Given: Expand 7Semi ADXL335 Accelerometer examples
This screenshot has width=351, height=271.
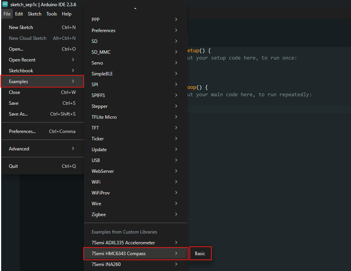Looking at the screenshot, I should click(x=135, y=242).
